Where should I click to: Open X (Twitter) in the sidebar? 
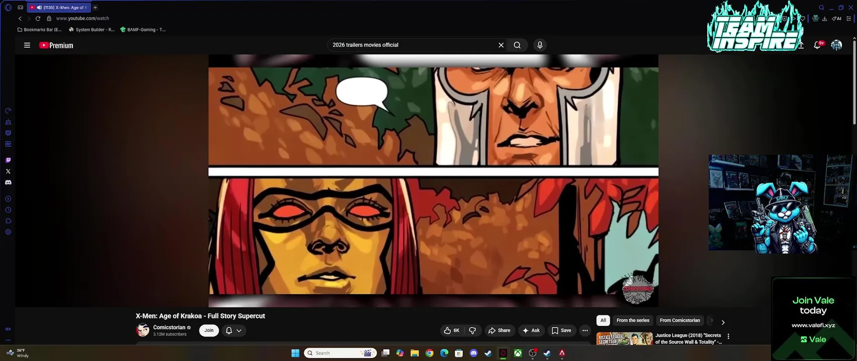coord(8,171)
